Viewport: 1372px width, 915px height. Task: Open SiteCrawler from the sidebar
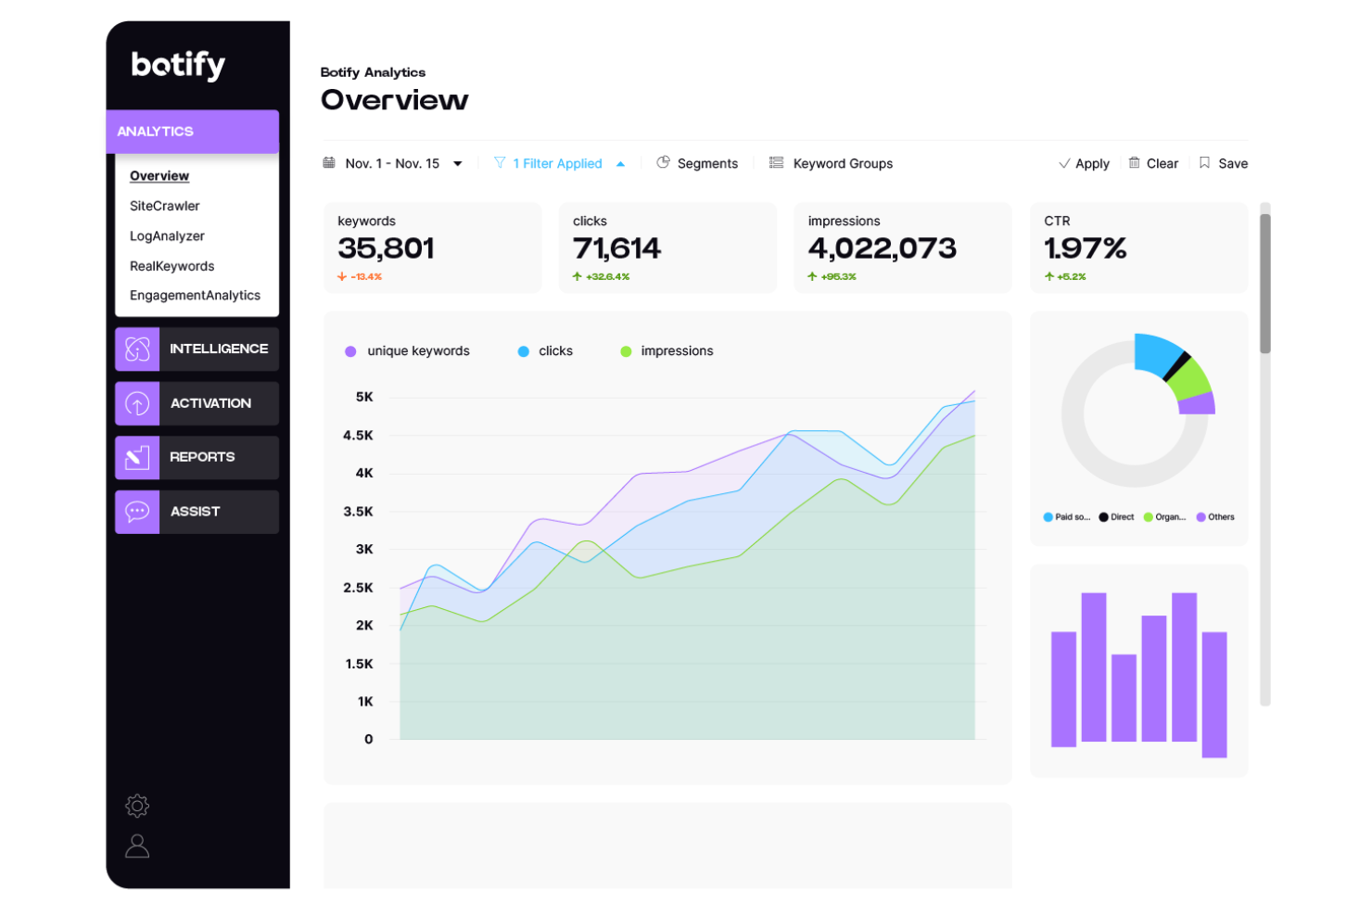[165, 206]
